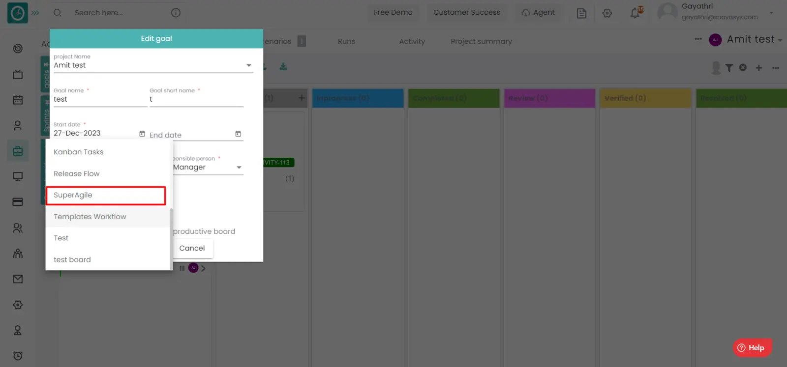Click the search info icon
This screenshot has height=367, width=787.
[176, 13]
